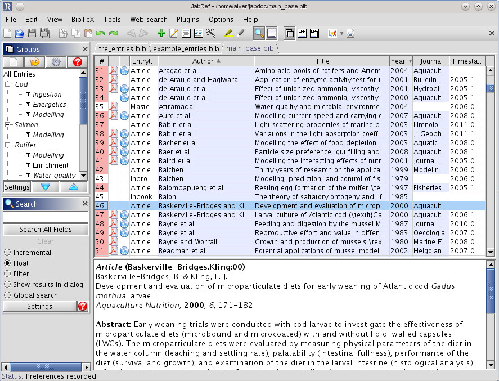Enable the Global search radio button

[x=7, y=295]
